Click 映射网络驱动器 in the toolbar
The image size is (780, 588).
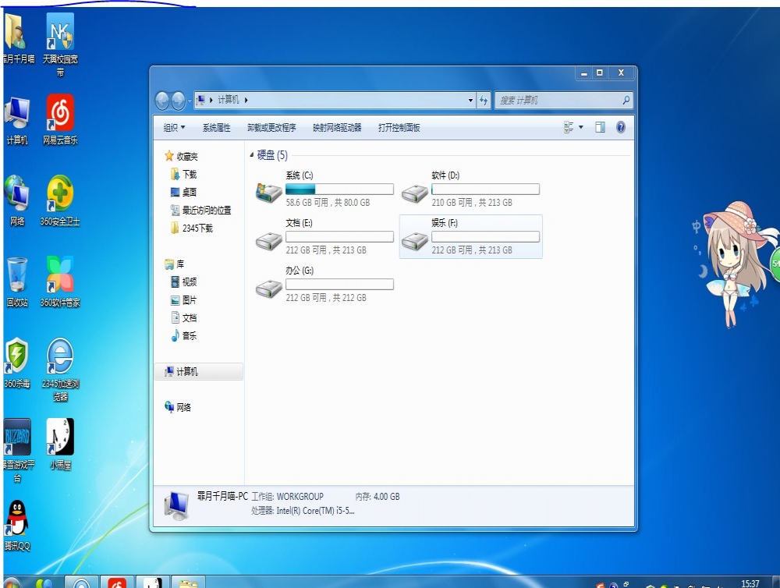tap(337, 128)
